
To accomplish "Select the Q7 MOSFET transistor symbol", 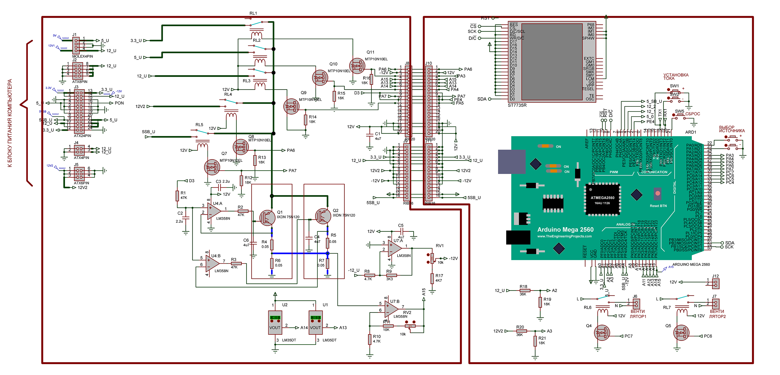I will point(212,167).
